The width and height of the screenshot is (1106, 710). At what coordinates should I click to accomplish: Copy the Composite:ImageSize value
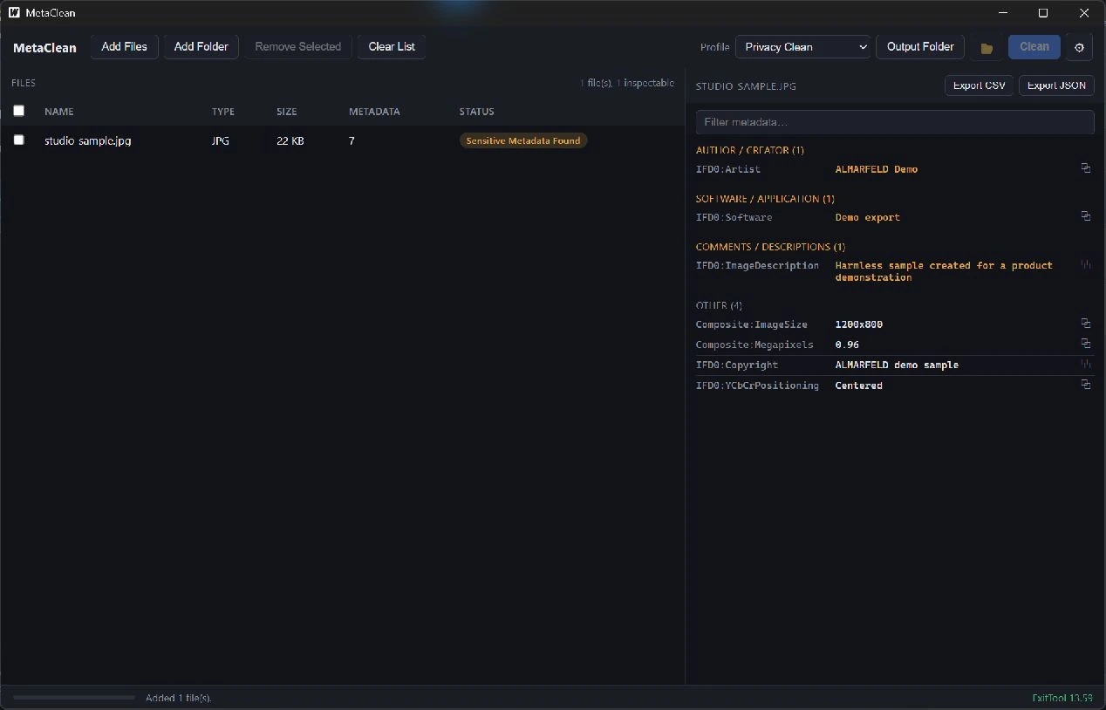click(x=1086, y=324)
